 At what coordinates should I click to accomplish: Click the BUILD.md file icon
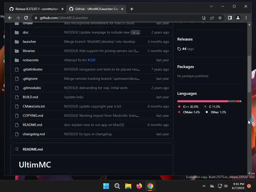pos(17,97)
